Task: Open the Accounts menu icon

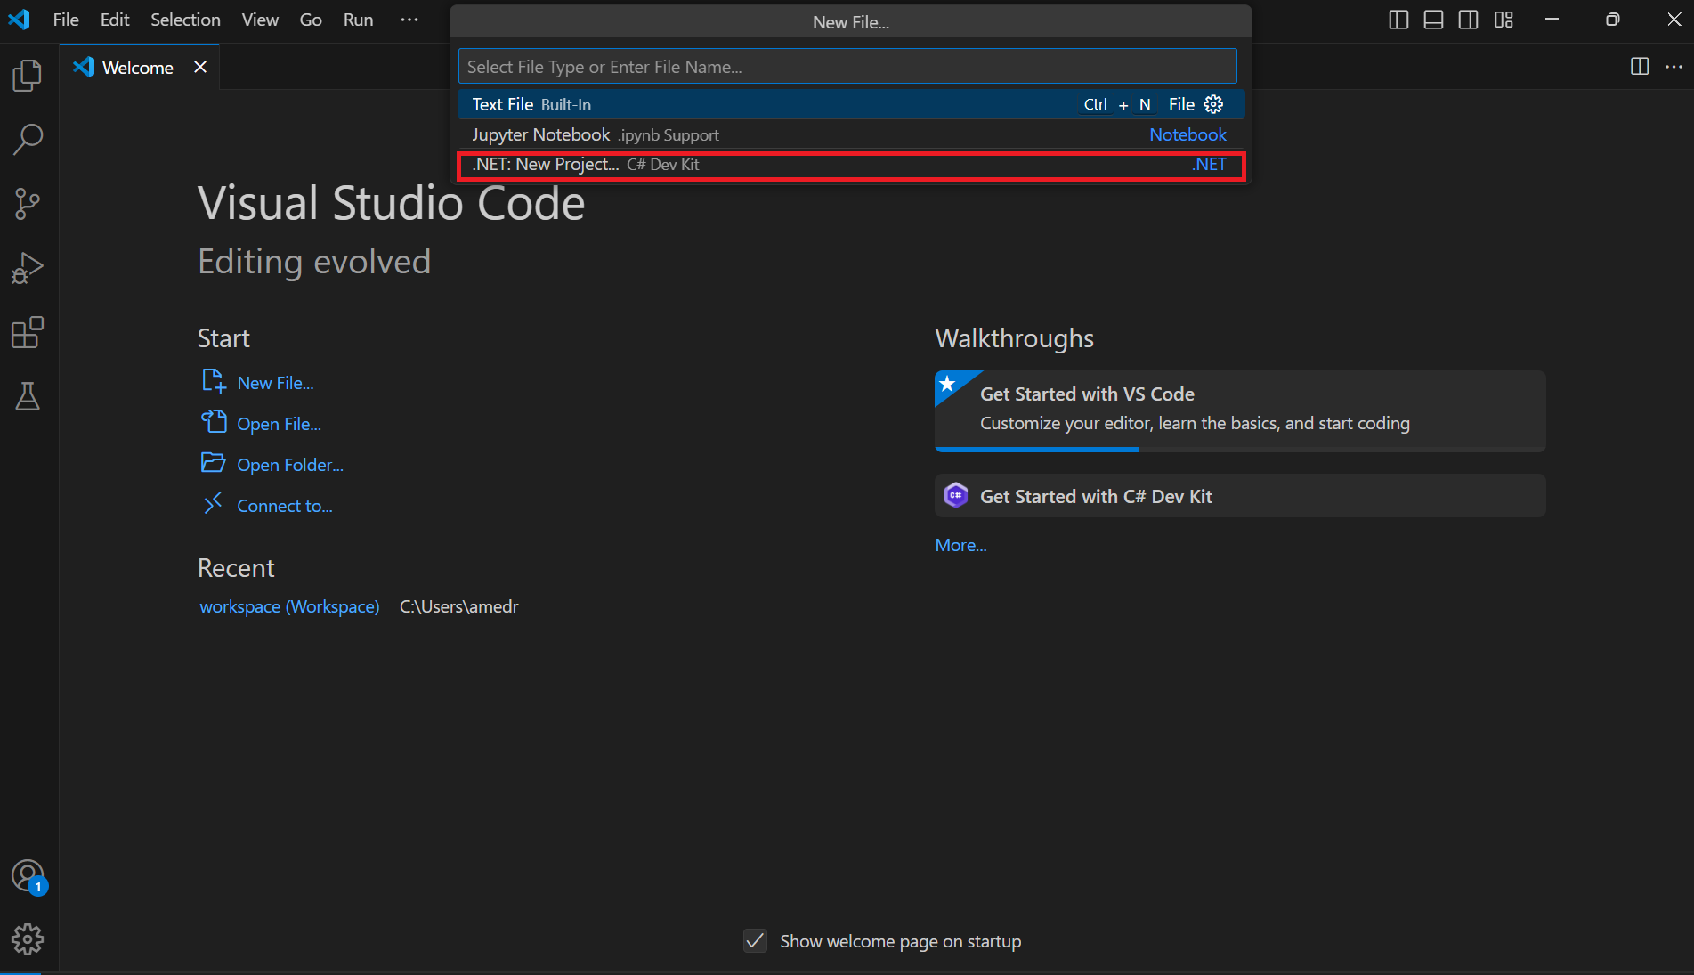Action: tap(28, 876)
